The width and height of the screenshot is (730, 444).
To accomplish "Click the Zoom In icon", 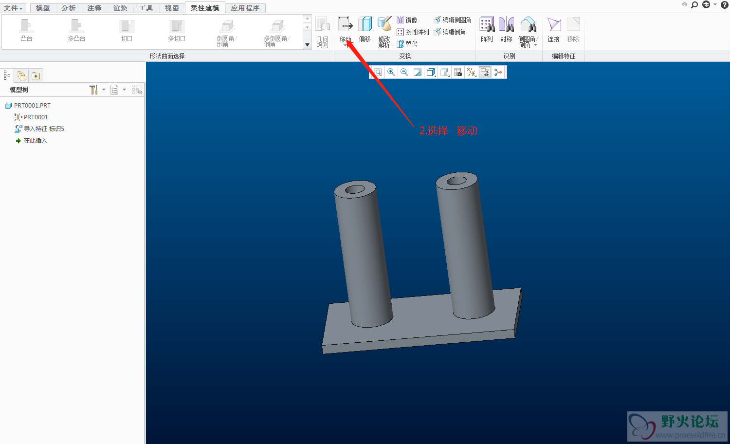I will tap(391, 72).
